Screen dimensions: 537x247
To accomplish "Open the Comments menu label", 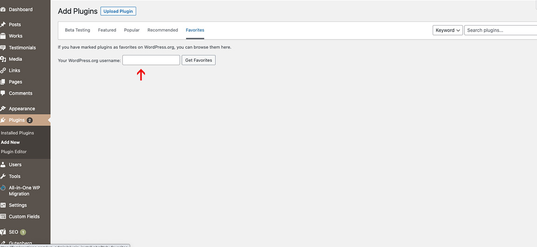I will (x=21, y=93).
